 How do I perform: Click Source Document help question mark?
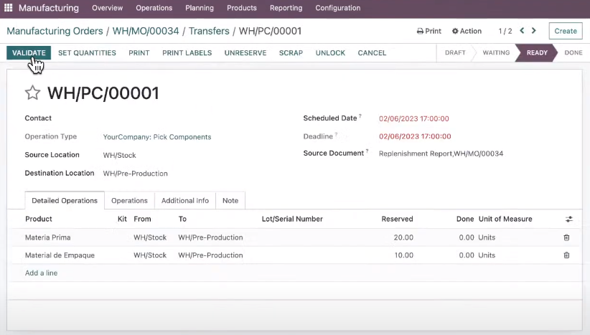367,151
